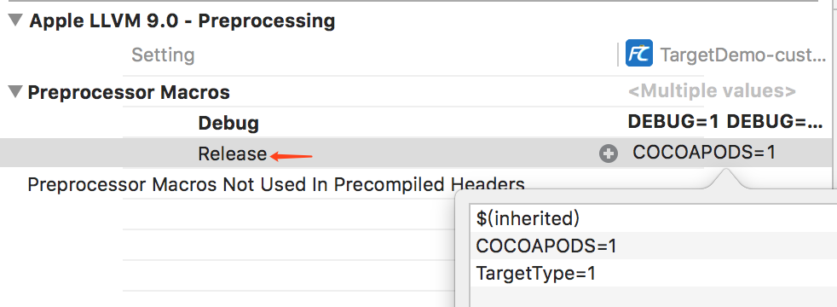Collapse Apple LLVM 9.0 Preprocessing section
Viewport: 837px width, 307px height.
click(16, 20)
